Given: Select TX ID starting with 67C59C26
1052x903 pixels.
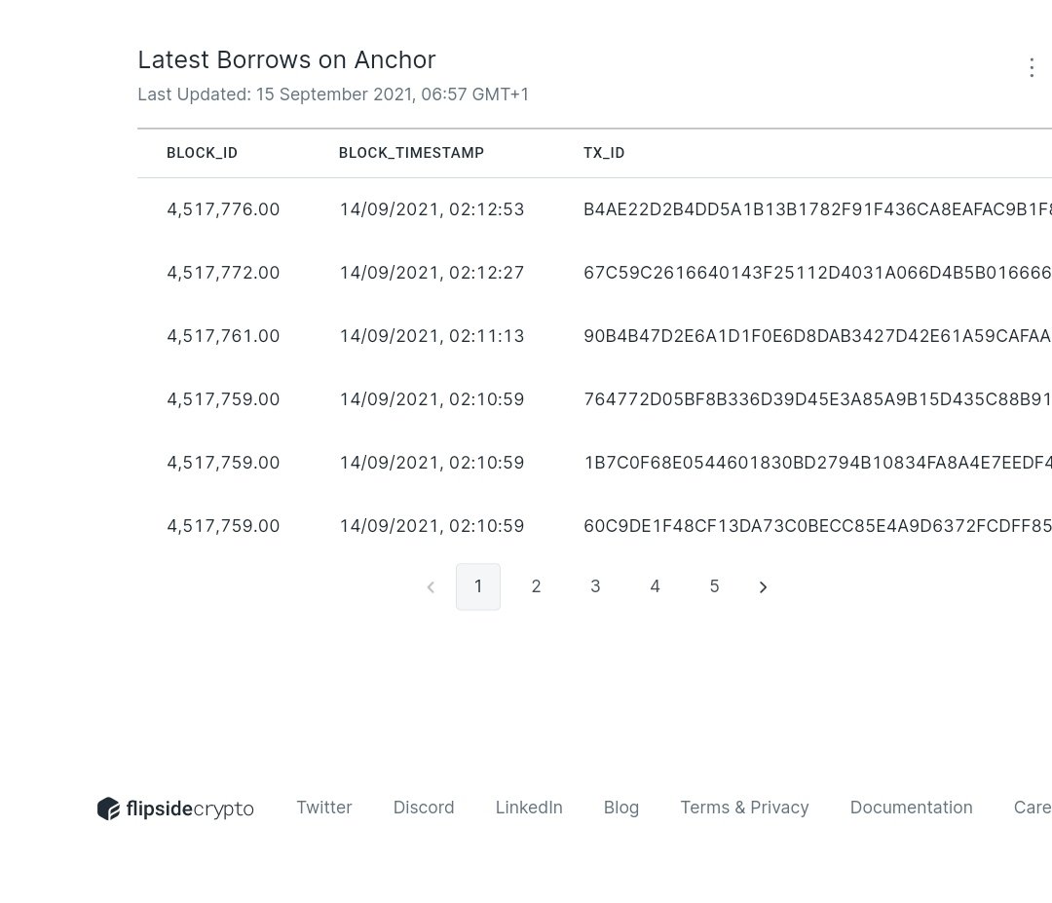Looking at the screenshot, I should (x=817, y=273).
